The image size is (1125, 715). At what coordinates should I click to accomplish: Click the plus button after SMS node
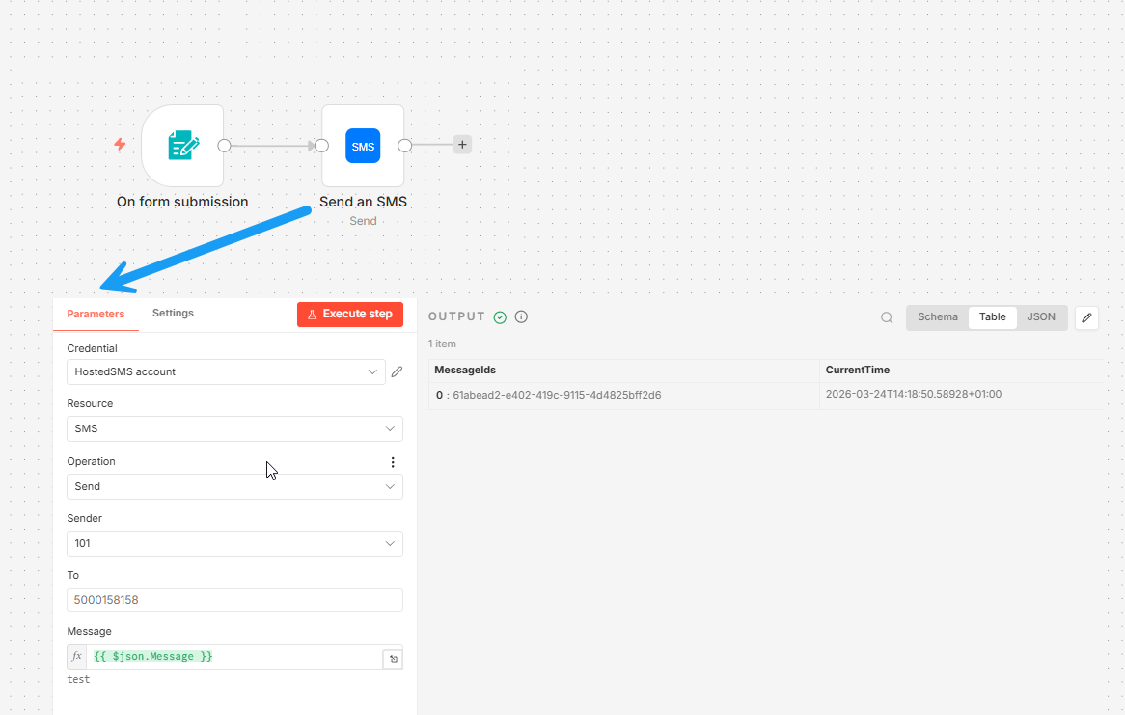click(x=462, y=145)
